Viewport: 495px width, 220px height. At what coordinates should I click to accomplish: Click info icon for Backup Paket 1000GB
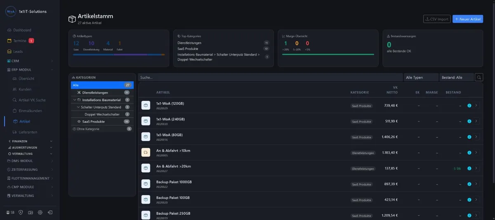coord(469,184)
